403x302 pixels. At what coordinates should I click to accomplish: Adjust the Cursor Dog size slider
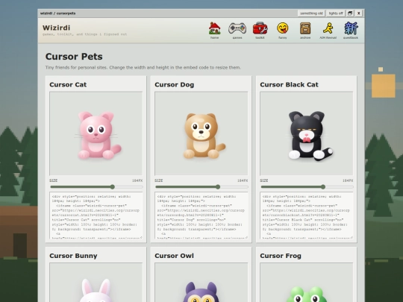(x=201, y=187)
